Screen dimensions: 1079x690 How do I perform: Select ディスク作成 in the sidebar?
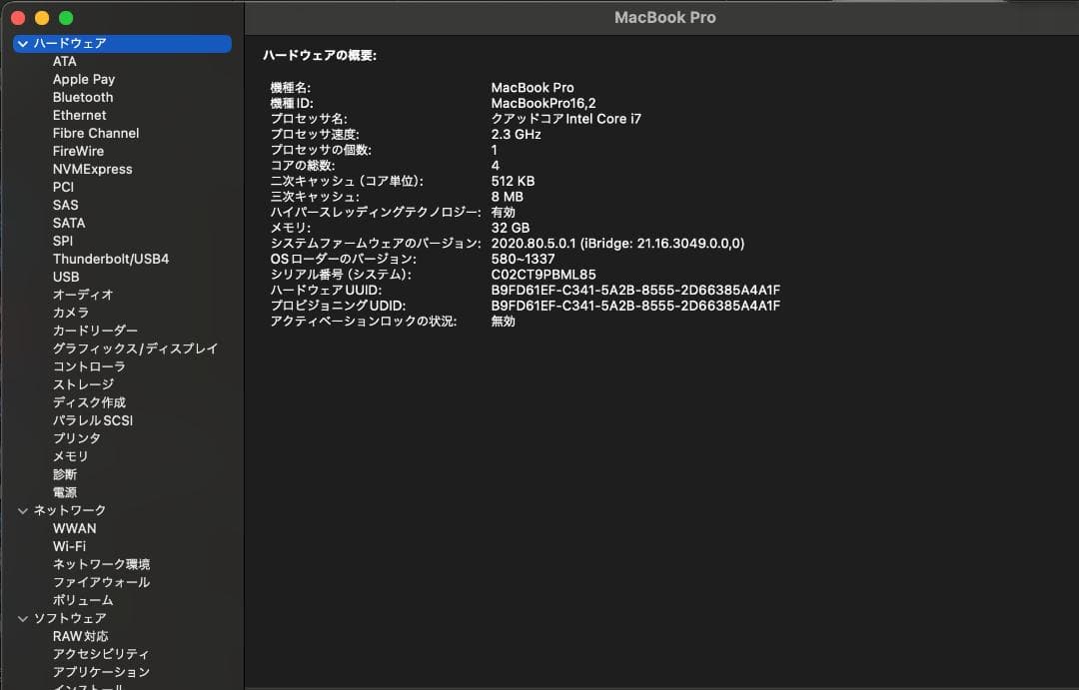[89, 401]
